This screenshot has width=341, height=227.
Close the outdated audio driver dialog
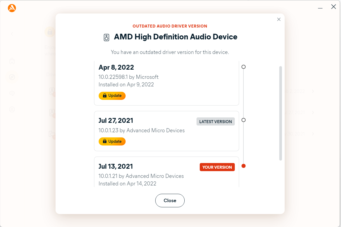coord(170,201)
